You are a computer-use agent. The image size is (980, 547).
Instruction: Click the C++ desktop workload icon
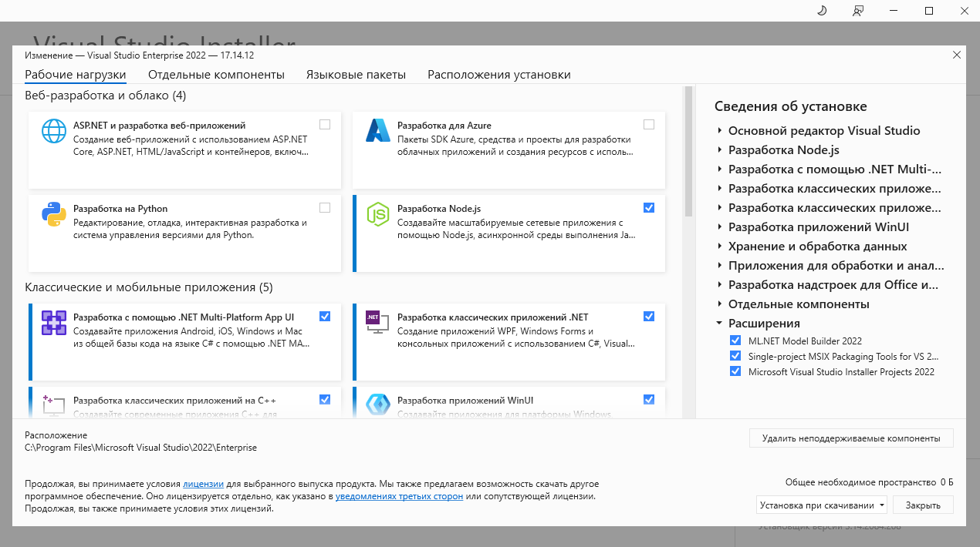(x=54, y=405)
